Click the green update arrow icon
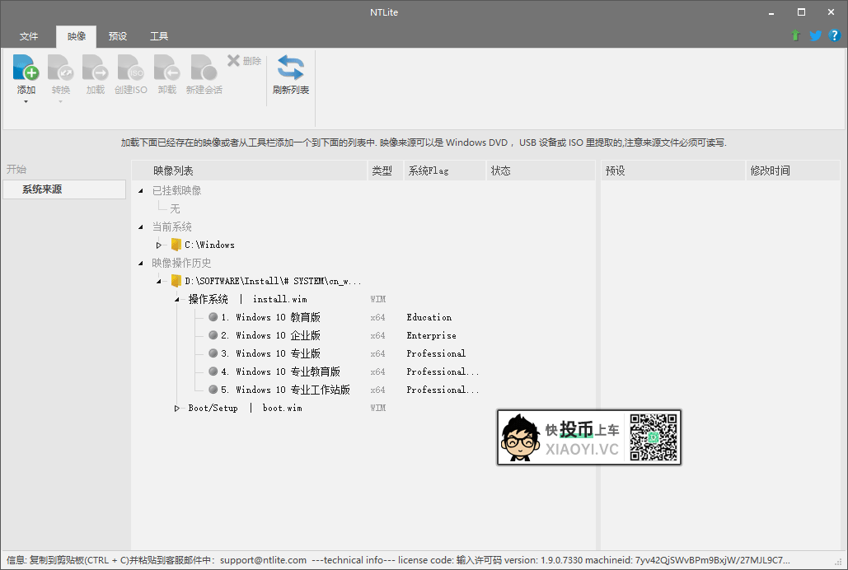This screenshot has width=848, height=570. pyautogui.click(x=795, y=35)
